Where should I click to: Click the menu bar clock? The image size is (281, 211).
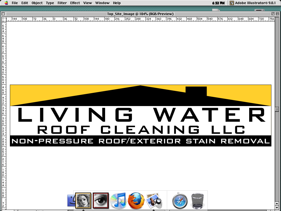point(218,3)
